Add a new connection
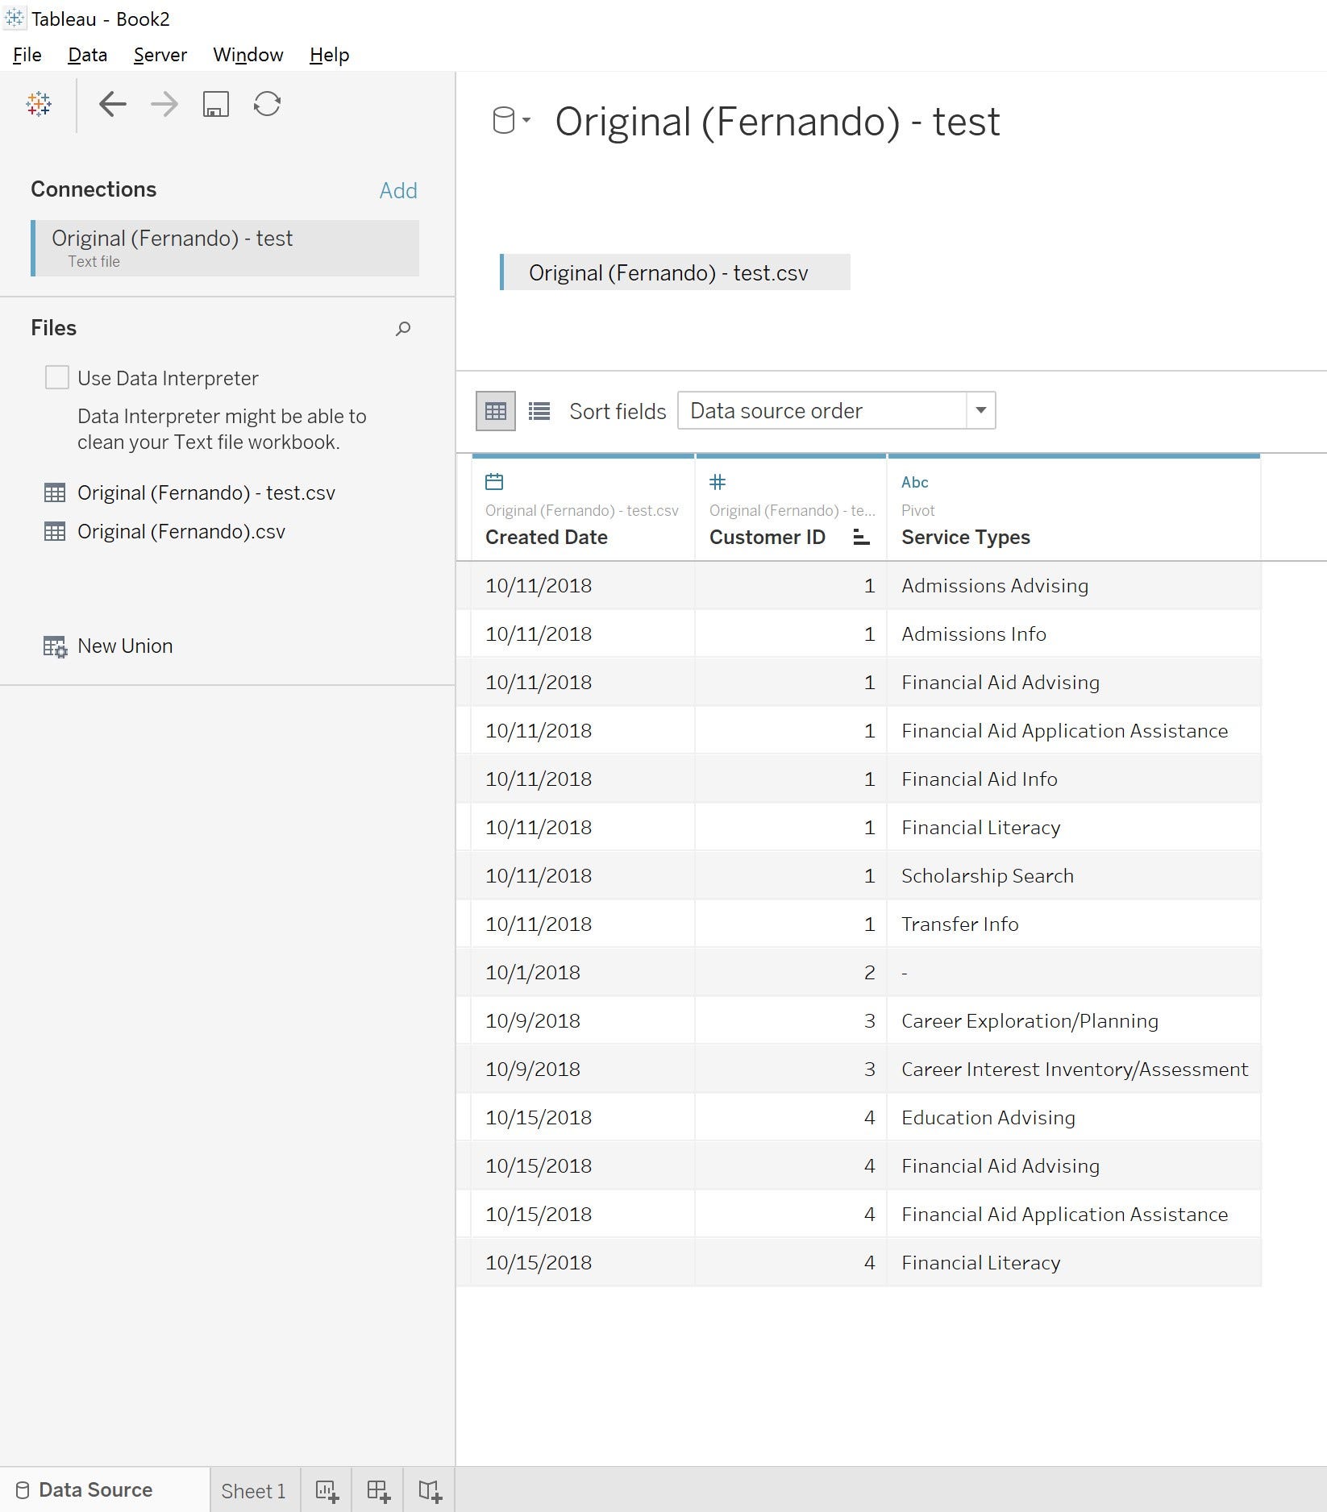Screen dimensions: 1327x1512 [x=398, y=190]
